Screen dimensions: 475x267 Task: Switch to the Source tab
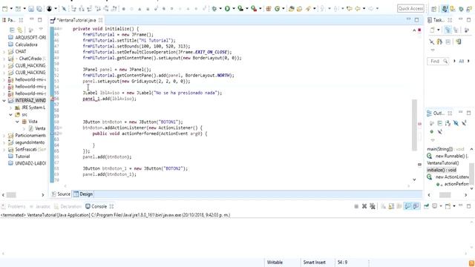pyautogui.click(x=61, y=194)
